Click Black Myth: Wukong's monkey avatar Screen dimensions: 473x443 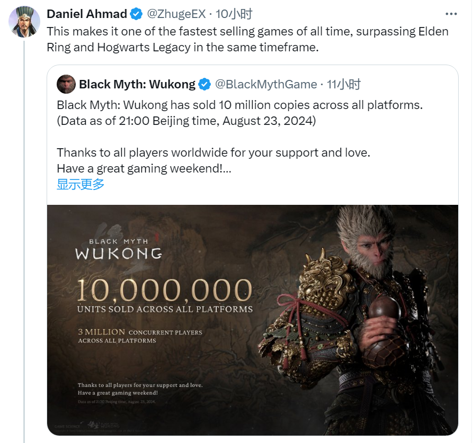[66, 84]
